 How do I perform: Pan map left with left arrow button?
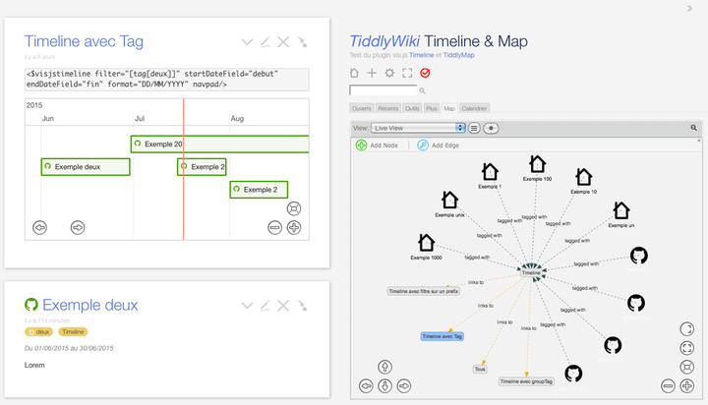366,386
